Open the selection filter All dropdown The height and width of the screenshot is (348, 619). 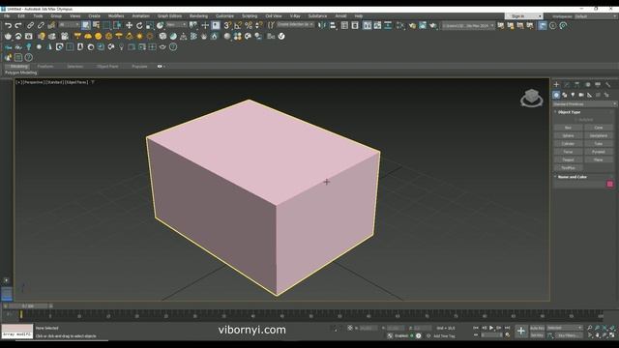(x=69, y=25)
